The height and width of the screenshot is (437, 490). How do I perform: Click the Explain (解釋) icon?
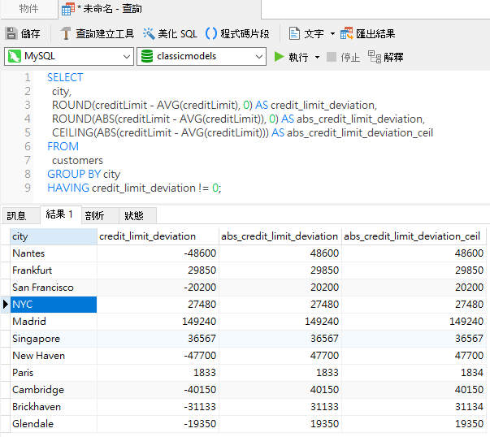click(375, 57)
